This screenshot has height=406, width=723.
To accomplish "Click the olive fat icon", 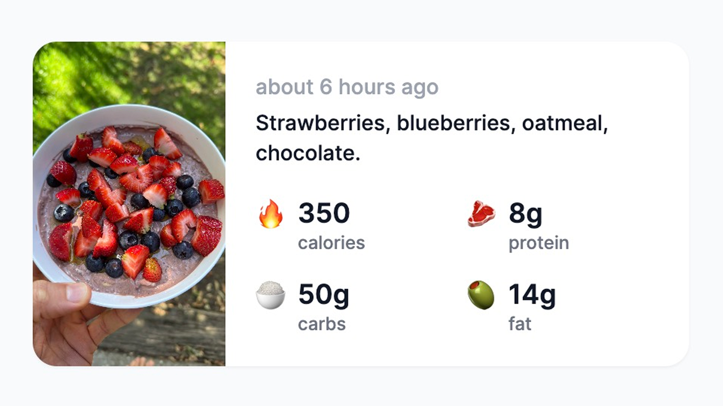I will pyautogui.click(x=481, y=295).
